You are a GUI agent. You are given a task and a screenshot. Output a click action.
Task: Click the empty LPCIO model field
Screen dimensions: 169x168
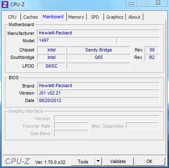click(x=99, y=66)
